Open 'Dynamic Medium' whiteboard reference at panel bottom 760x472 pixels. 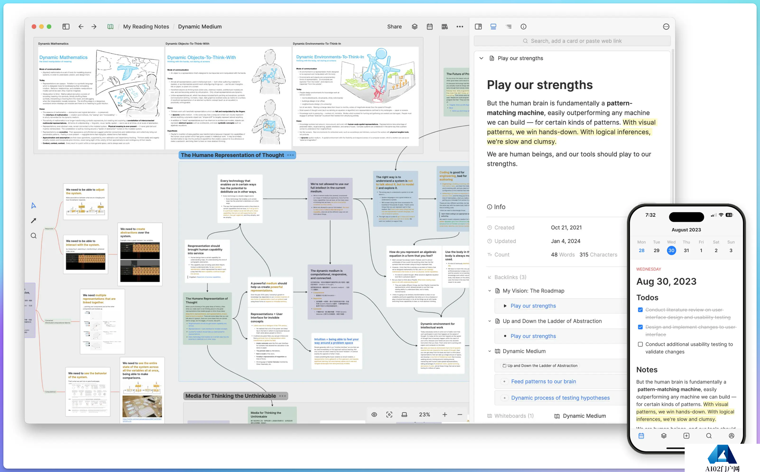point(580,416)
